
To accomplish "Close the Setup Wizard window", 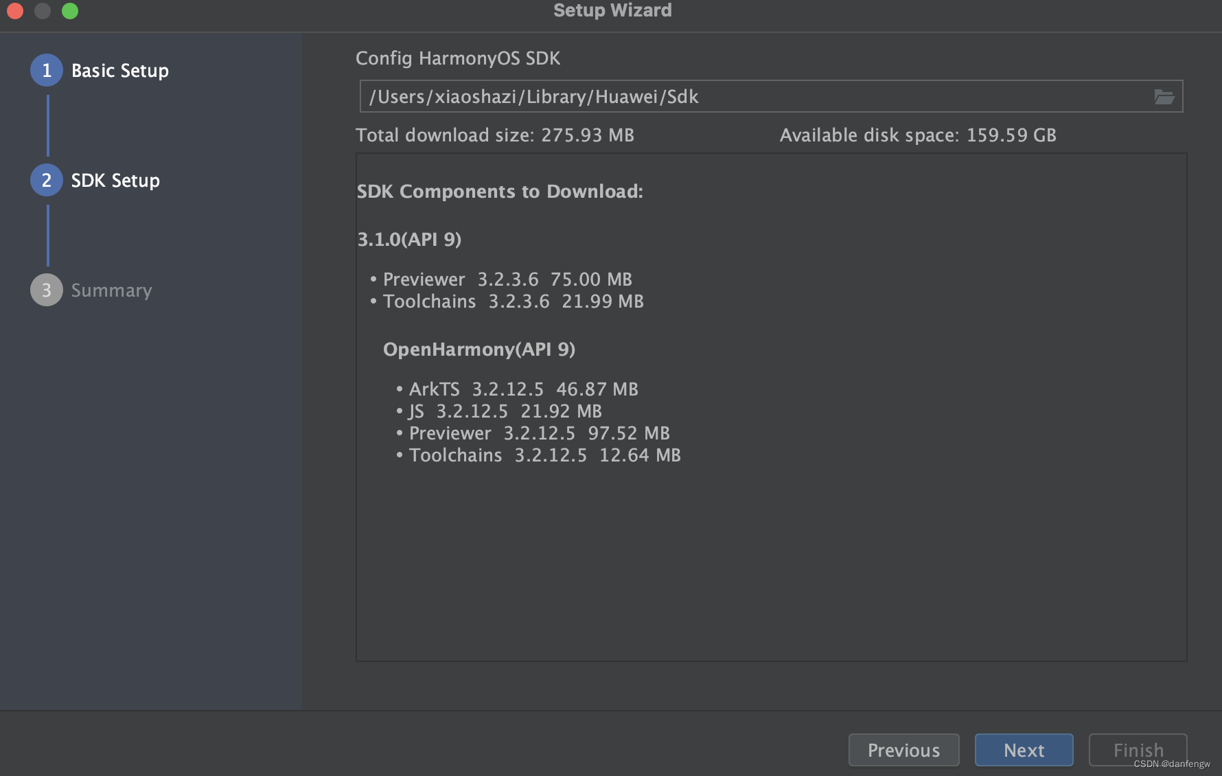I will pyautogui.click(x=15, y=11).
